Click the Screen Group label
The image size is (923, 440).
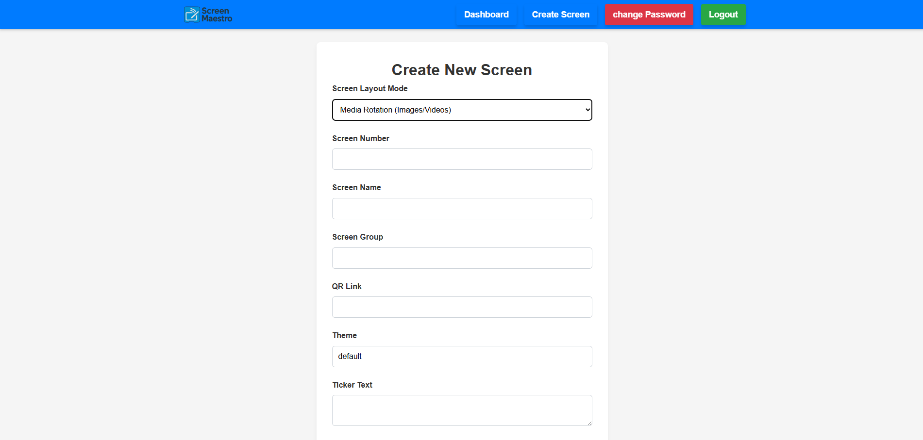pos(357,237)
